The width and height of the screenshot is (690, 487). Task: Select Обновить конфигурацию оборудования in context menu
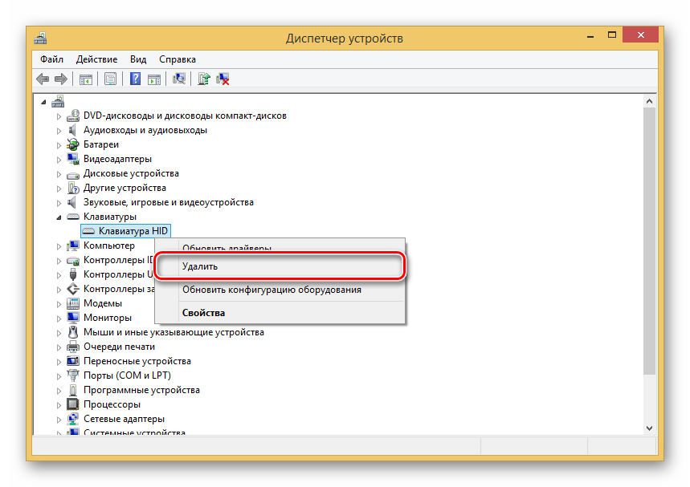(x=272, y=290)
